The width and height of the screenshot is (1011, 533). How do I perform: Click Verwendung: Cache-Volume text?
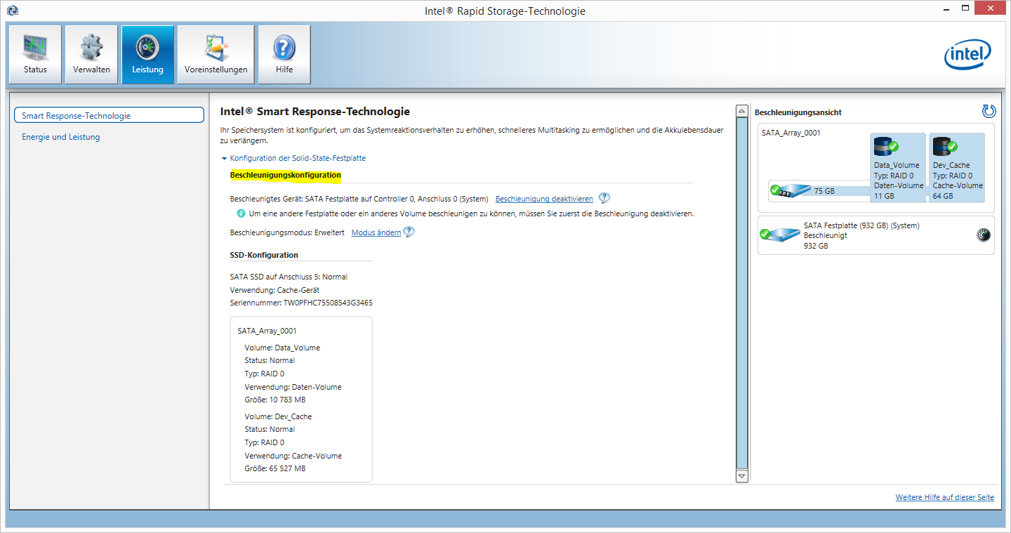click(293, 456)
